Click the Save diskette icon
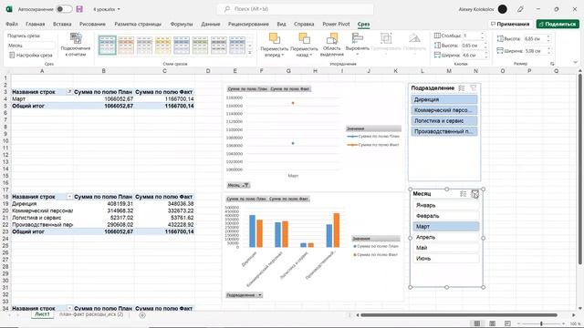 (x=79, y=9)
